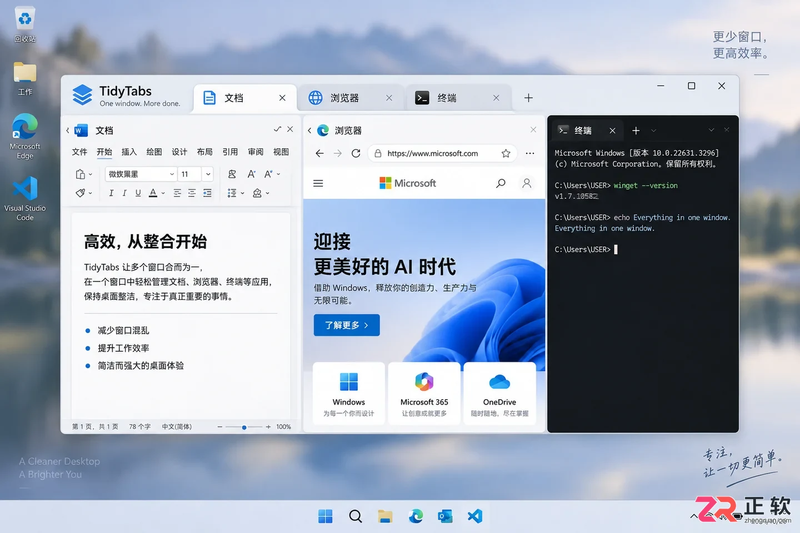This screenshot has width=800, height=533.
Task: Open Visual Studio Code desktop shortcut
Action: (x=25, y=199)
